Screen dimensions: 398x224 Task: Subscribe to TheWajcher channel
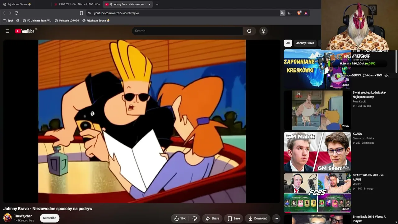coord(50,218)
